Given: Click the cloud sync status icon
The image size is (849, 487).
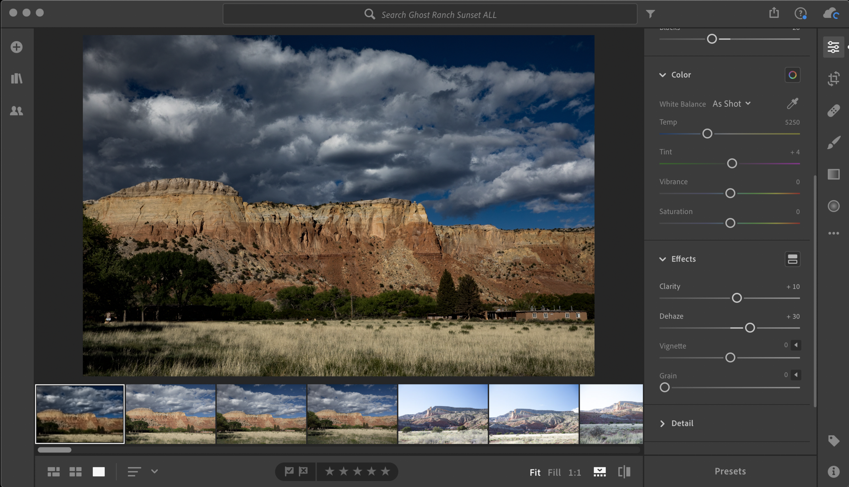Looking at the screenshot, I should coord(831,14).
